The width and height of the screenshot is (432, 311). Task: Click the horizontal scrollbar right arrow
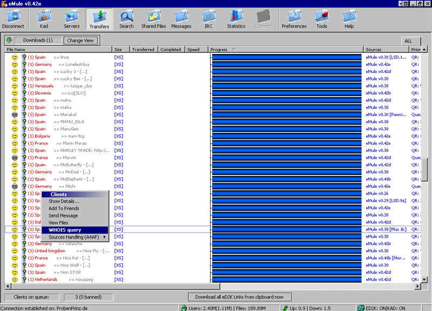pyautogui.click(x=418, y=287)
